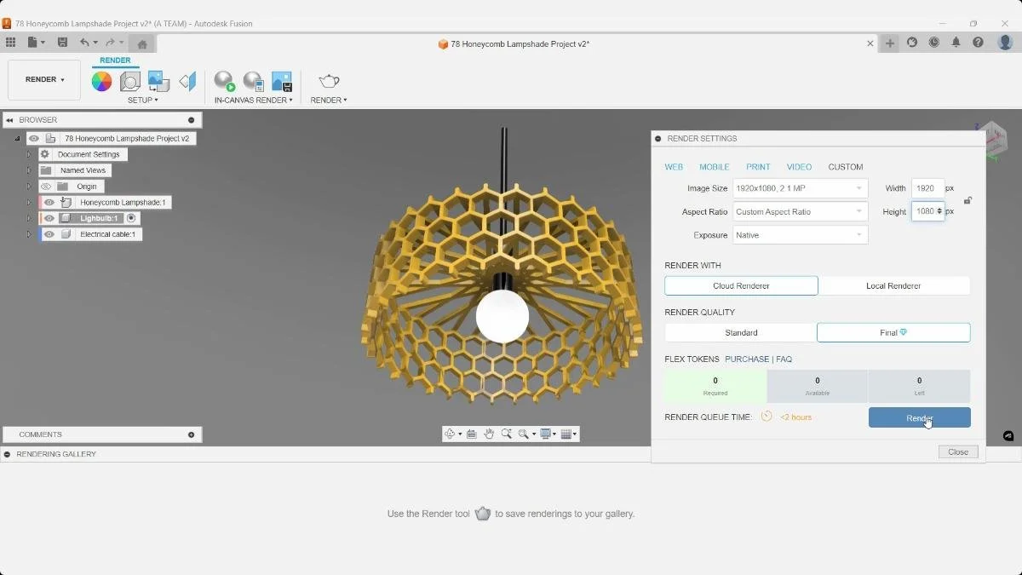
Task: Show the hidden Origin folder
Action: [x=46, y=187]
